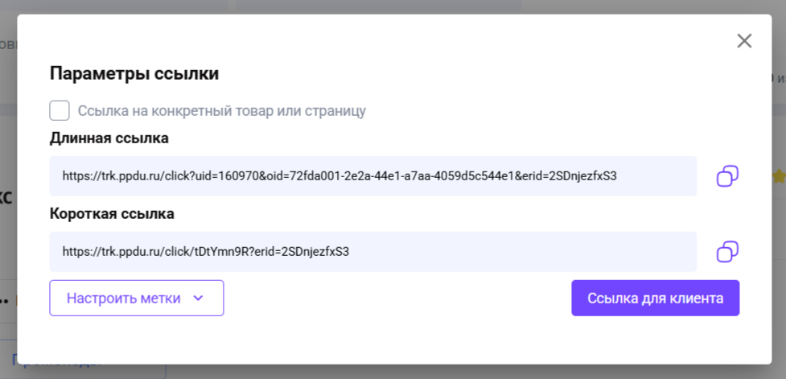Copy the long link to clipboard

pyautogui.click(x=727, y=176)
